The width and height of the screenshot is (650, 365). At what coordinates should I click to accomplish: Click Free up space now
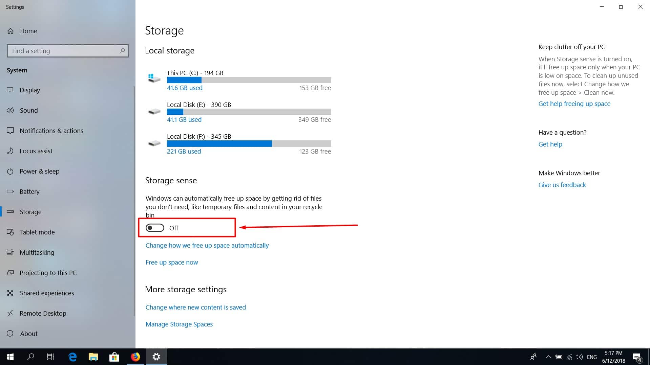pyautogui.click(x=171, y=262)
